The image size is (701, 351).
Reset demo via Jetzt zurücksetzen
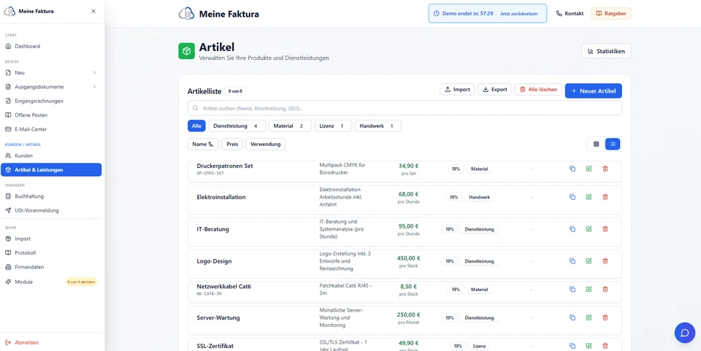518,14
